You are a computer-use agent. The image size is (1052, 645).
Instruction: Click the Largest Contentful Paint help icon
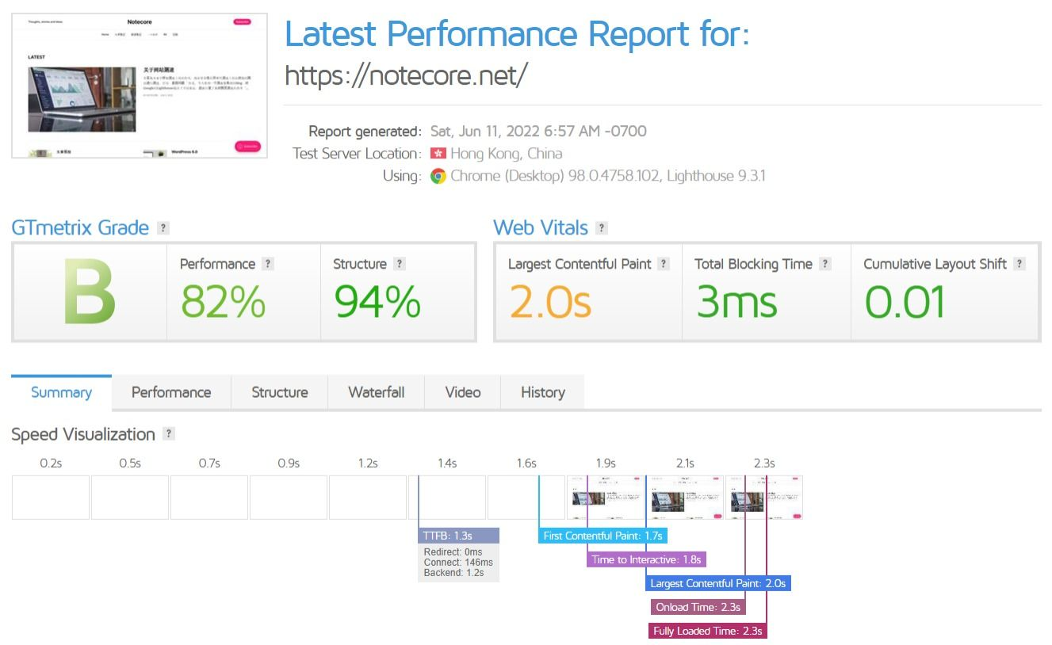[x=664, y=264]
